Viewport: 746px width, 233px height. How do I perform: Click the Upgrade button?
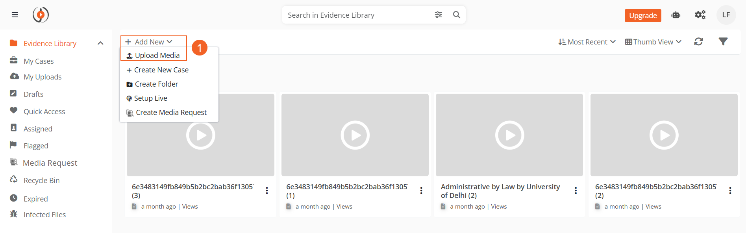pos(643,15)
